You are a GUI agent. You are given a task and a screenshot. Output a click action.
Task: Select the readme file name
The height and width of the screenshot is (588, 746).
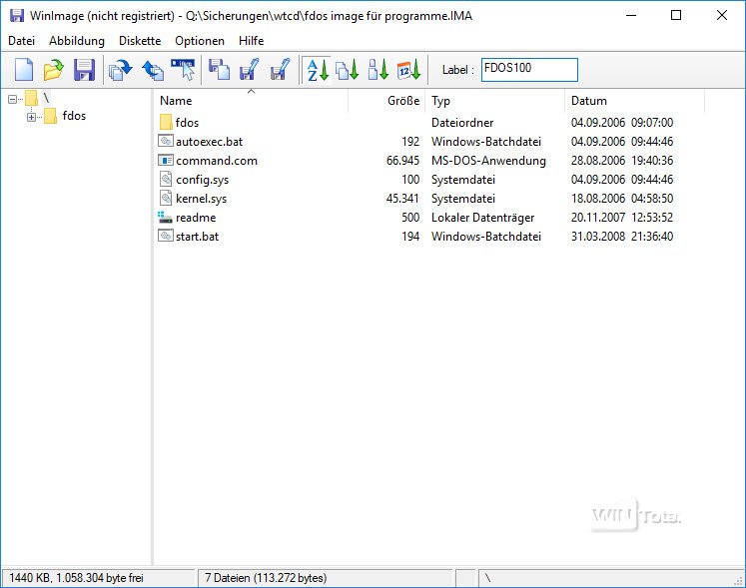[196, 218]
